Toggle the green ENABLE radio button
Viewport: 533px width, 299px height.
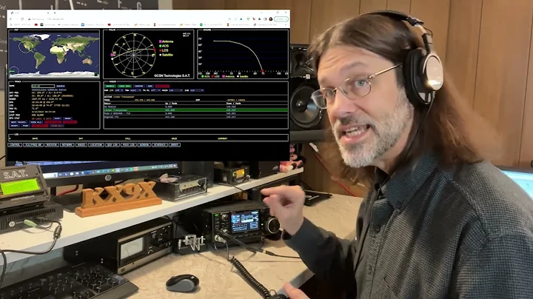(x=110, y=86)
